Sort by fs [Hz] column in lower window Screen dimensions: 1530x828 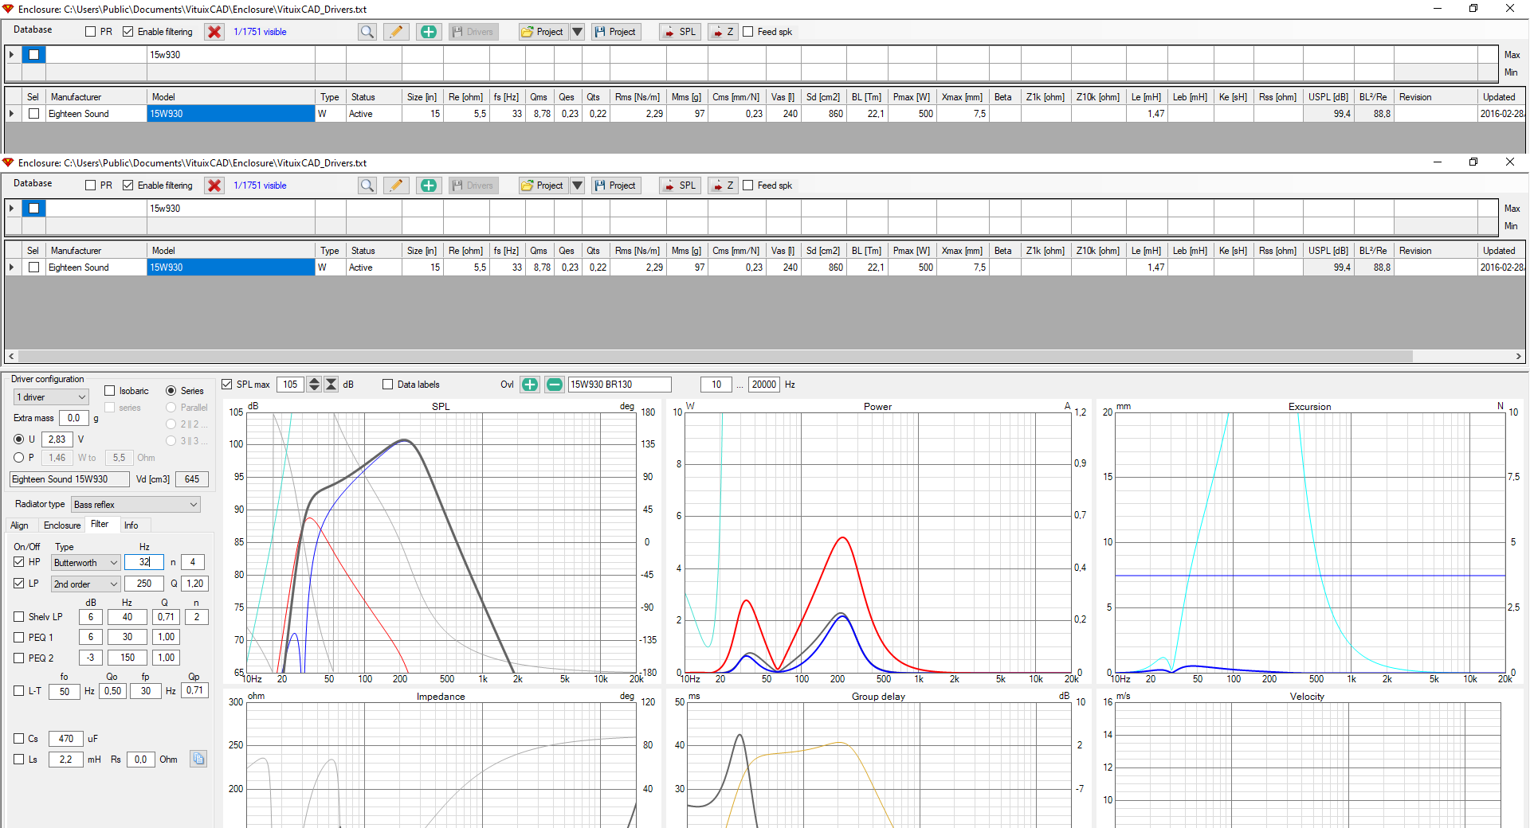pyautogui.click(x=506, y=251)
